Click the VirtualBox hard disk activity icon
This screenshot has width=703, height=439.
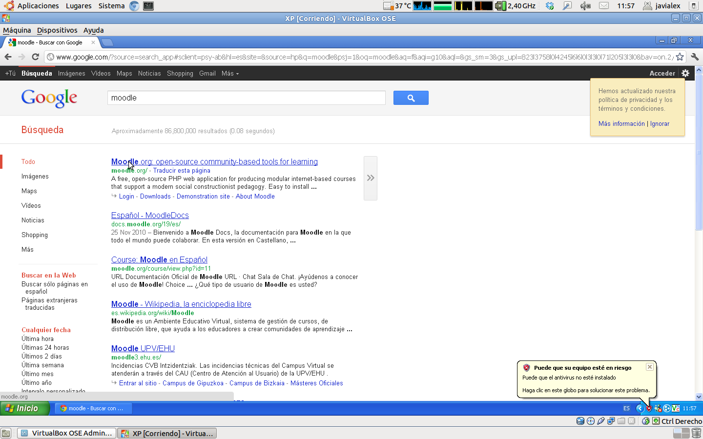[580, 421]
